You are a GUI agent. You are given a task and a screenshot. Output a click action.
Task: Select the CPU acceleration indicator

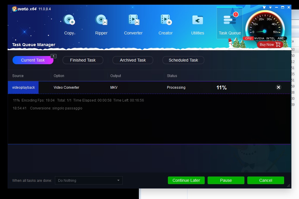point(248,38)
